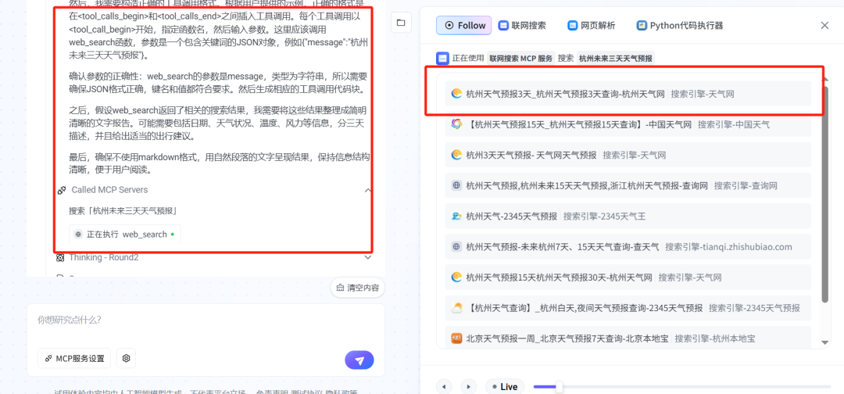Image resolution: width=844 pixels, height=394 pixels.
Task: Open result 【杭州天气预报15天】-中国天气网
Action: click(x=628, y=124)
